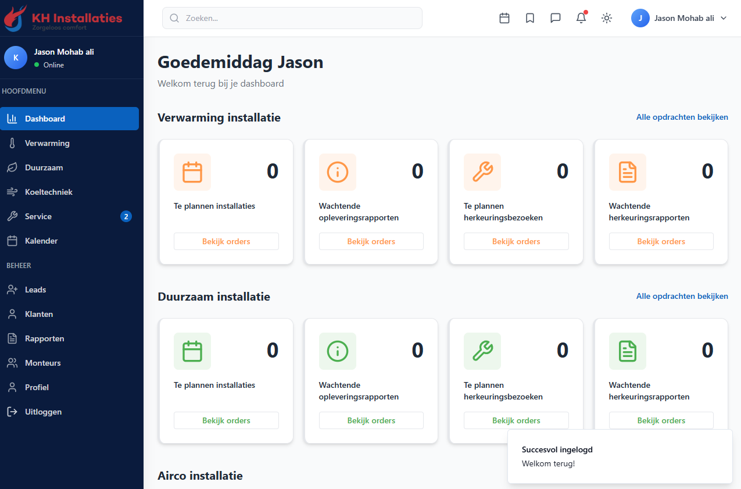Open the calendar icon in the top bar
The image size is (741, 489).
(504, 18)
